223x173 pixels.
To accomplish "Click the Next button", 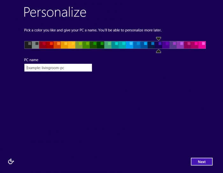I will pos(202,162).
